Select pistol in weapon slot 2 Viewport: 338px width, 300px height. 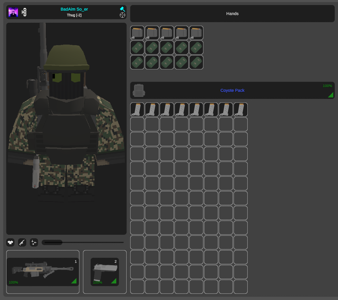[x=105, y=272]
